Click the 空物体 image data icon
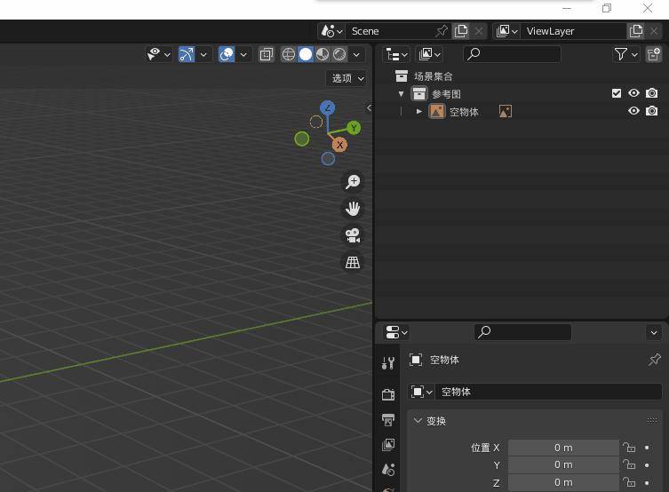Image resolution: width=669 pixels, height=492 pixels. pyautogui.click(x=506, y=112)
